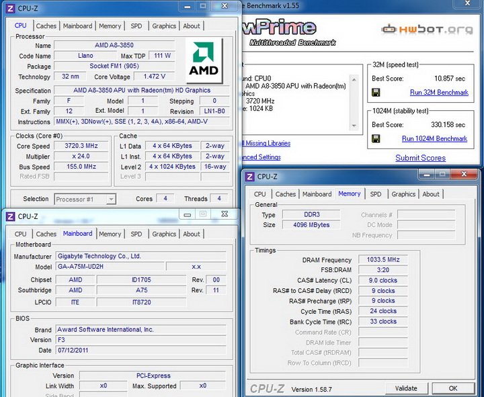
Task: Click the LPCIO value IT8720
Action: (x=141, y=302)
